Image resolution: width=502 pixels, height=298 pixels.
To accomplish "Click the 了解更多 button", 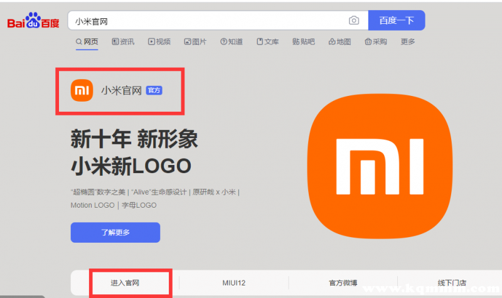I will pos(115,232).
